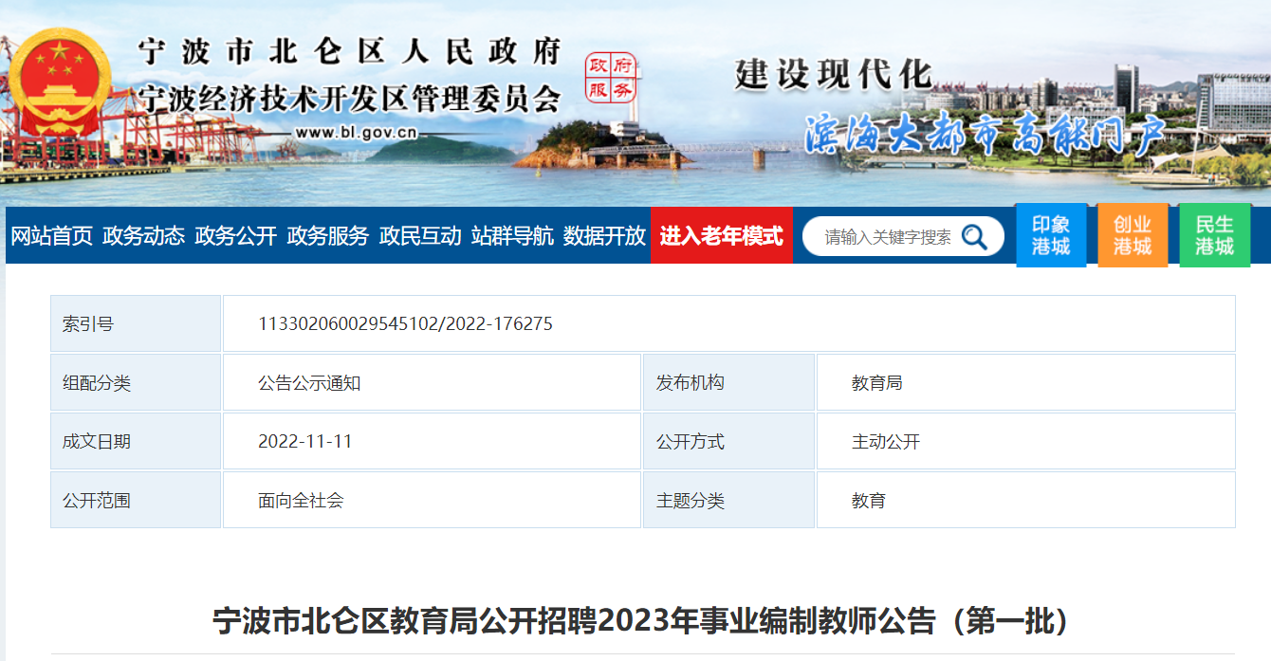Open 站群导航 menu item
Image resolution: width=1271 pixels, height=661 pixels.
[512, 236]
